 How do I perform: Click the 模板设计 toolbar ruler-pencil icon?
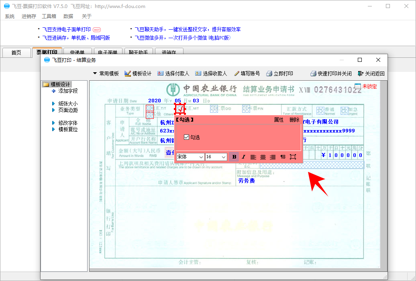(128, 73)
